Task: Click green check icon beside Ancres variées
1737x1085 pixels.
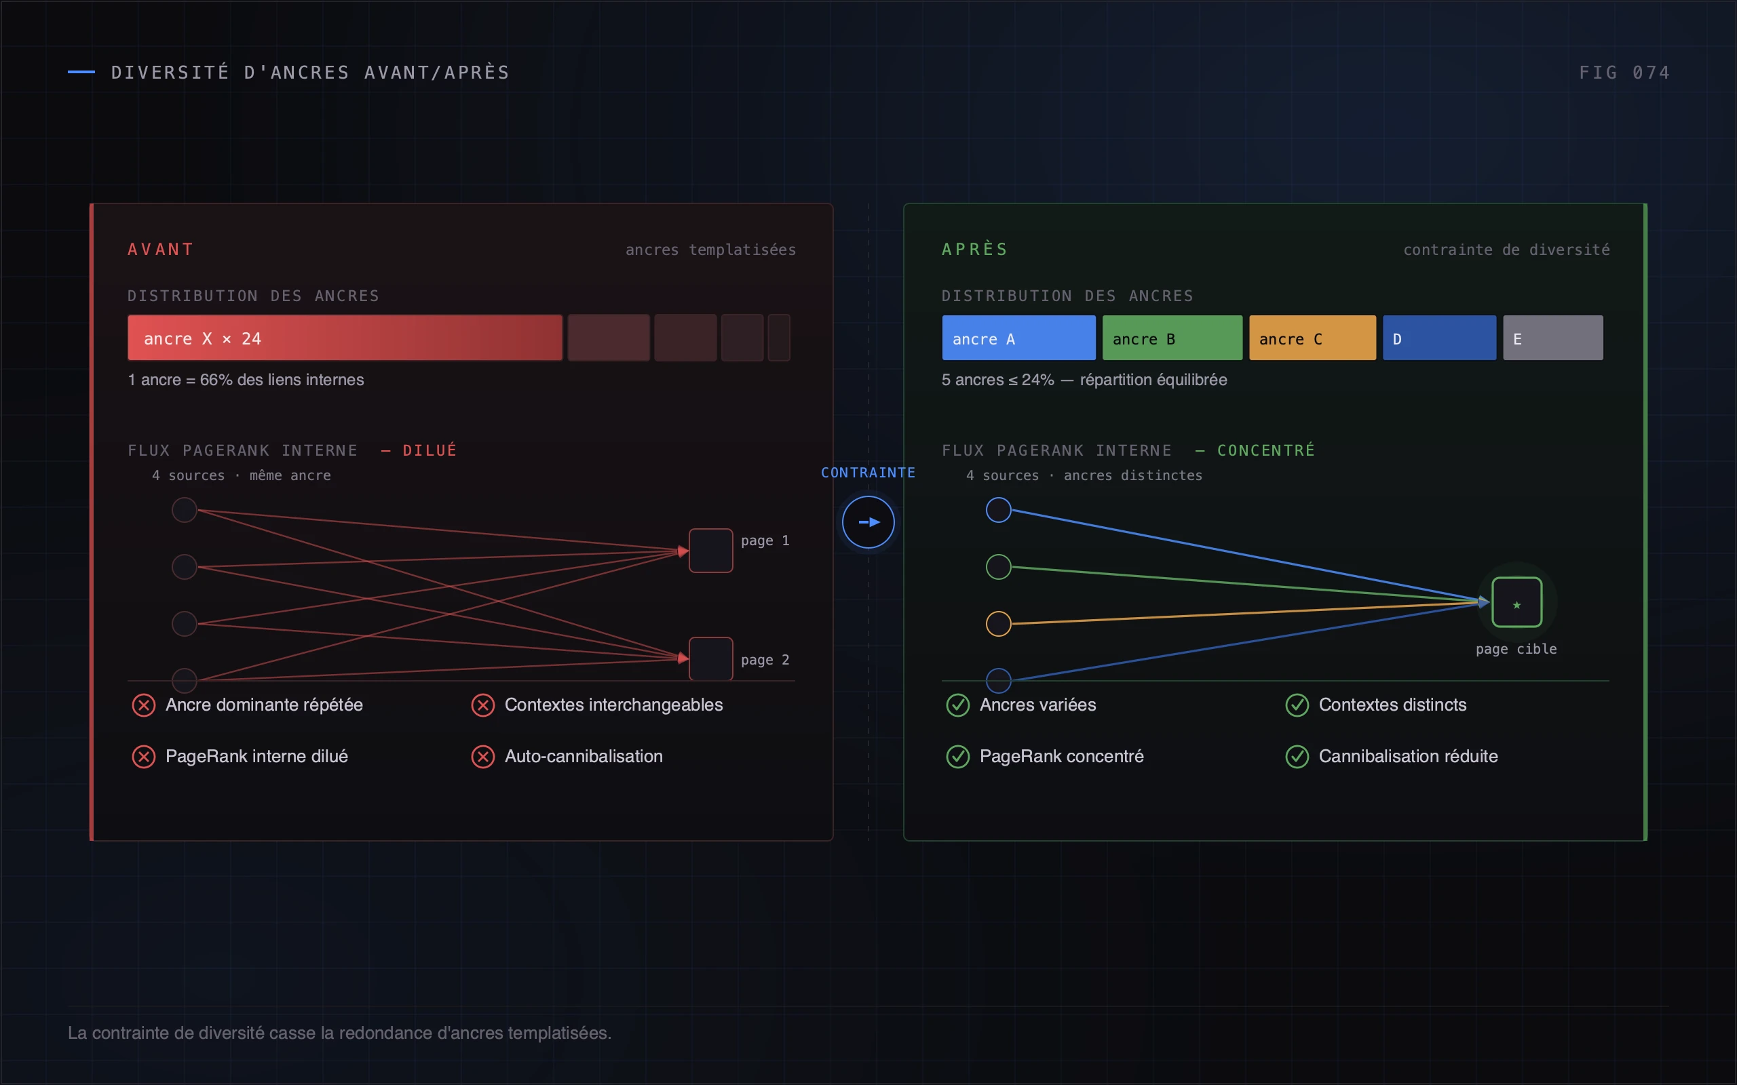Action: point(957,705)
